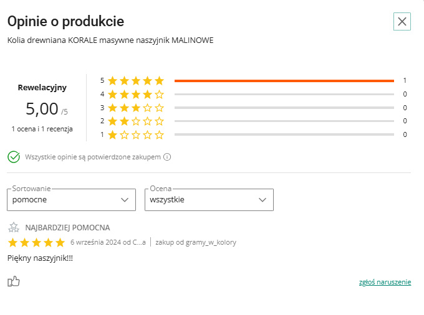Screen dimensions: 424x315
Task: Click the 1 ocena i 1 recenzja text
Action: 42,129
